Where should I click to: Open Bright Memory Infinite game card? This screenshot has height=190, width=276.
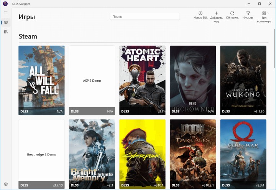(92, 154)
